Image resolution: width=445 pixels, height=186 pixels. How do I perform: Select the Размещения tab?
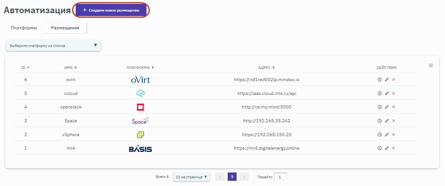click(x=65, y=28)
